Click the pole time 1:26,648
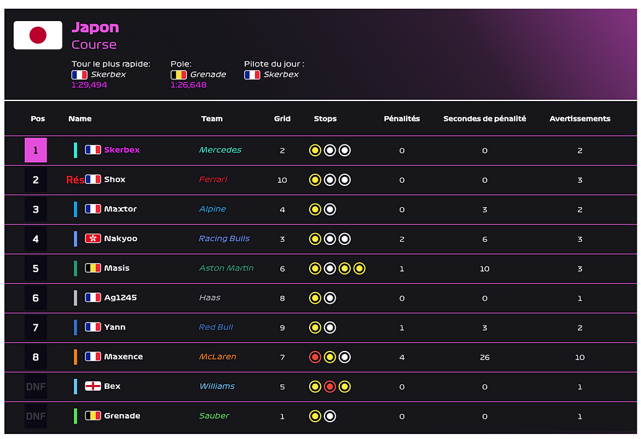This screenshot has height=439, width=641. coord(188,85)
